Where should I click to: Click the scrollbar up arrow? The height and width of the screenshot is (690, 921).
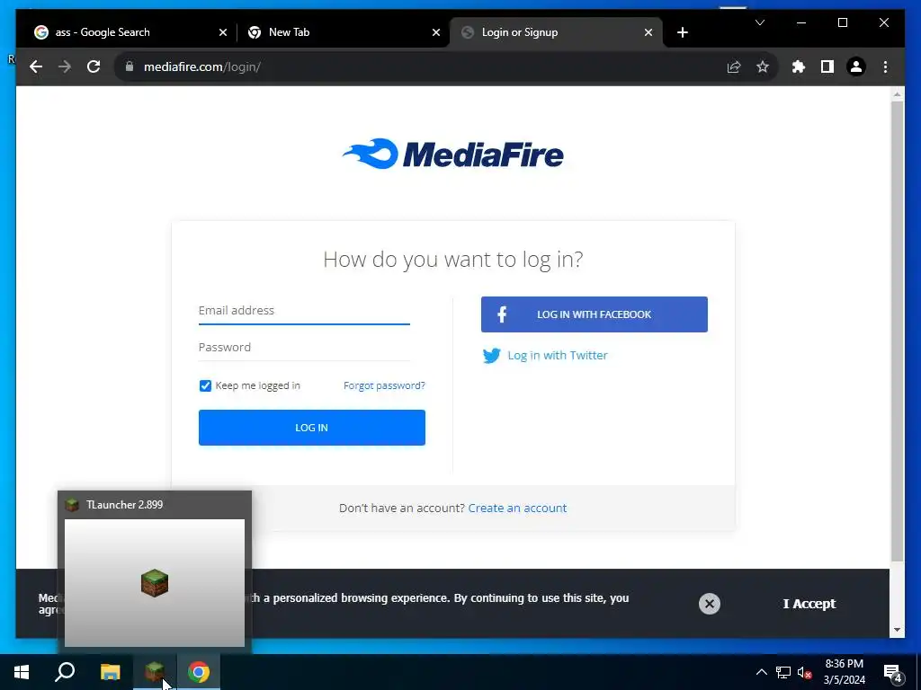897,93
